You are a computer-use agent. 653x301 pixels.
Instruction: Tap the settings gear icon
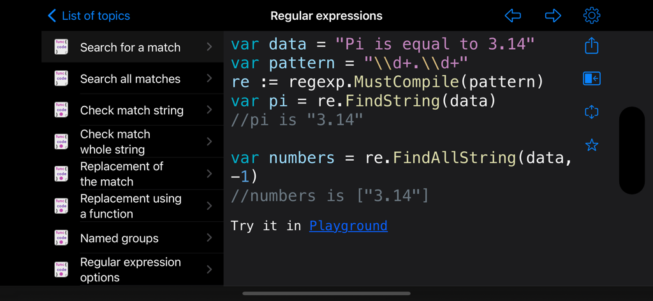click(x=591, y=15)
